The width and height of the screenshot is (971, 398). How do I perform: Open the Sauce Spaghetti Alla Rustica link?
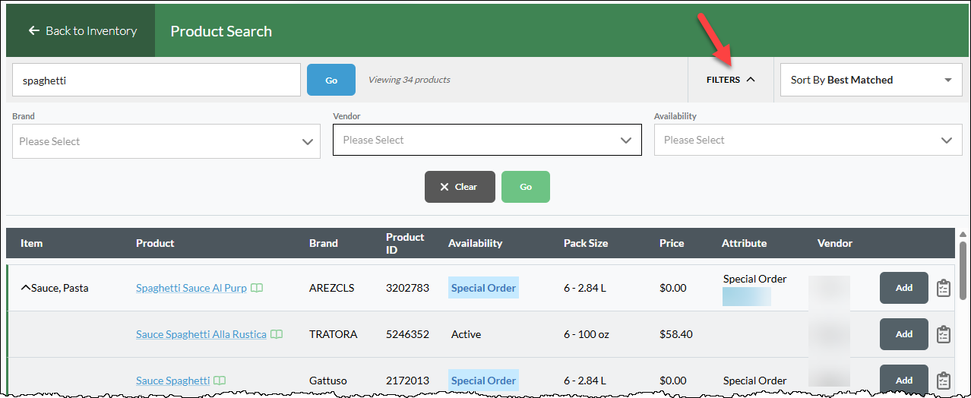point(201,334)
